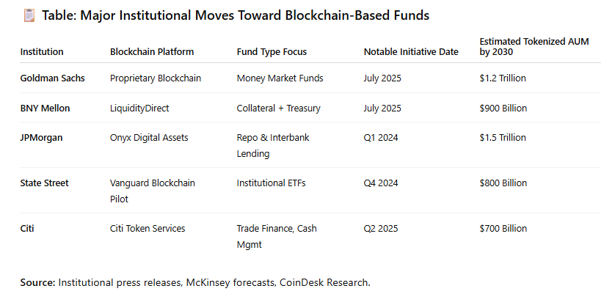Click the Citi Token Services cell

pos(148,229)
